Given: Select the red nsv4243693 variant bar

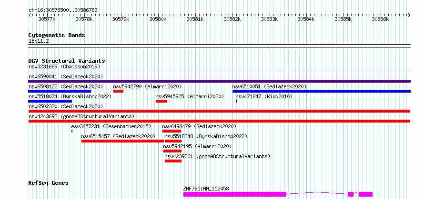Looking at the screenshot, I should [x=219, y=121].
